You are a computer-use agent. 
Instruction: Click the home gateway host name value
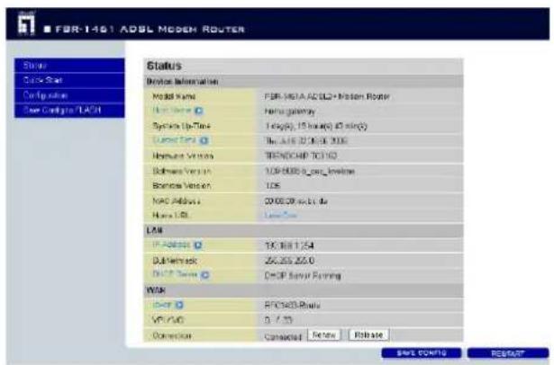(290, 111)
